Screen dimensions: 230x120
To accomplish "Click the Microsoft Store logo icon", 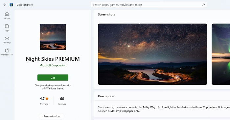I will coord(11,5).
